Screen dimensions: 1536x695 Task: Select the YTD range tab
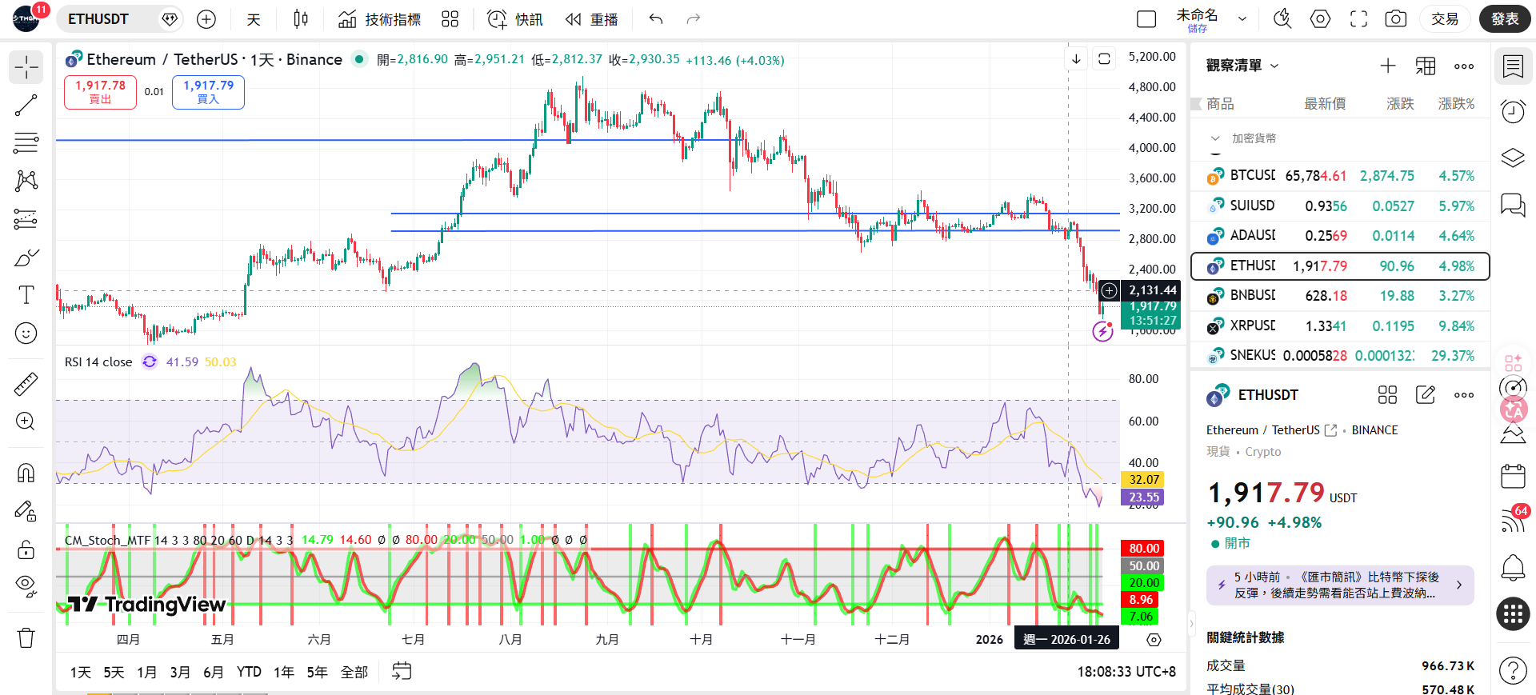249,673
